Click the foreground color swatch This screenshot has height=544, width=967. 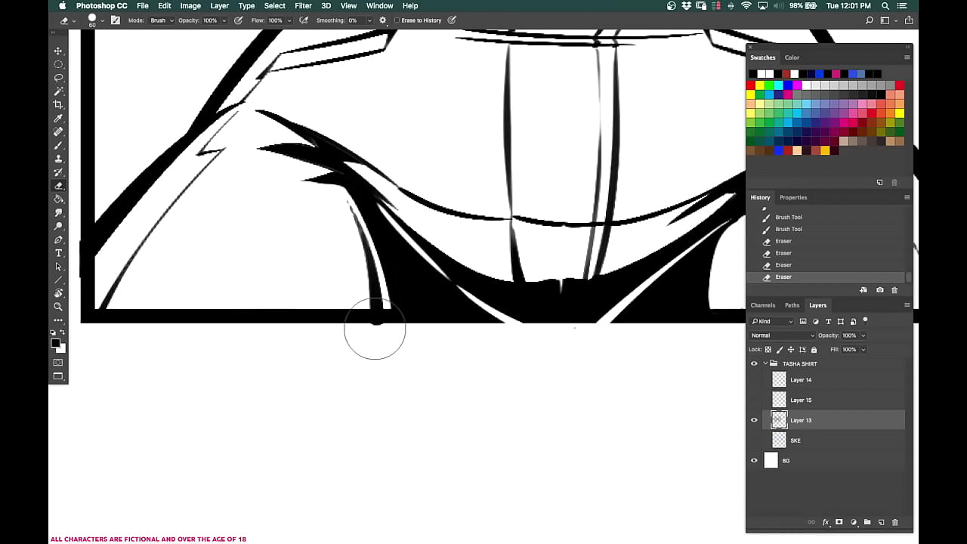click(x=55, y=343)
